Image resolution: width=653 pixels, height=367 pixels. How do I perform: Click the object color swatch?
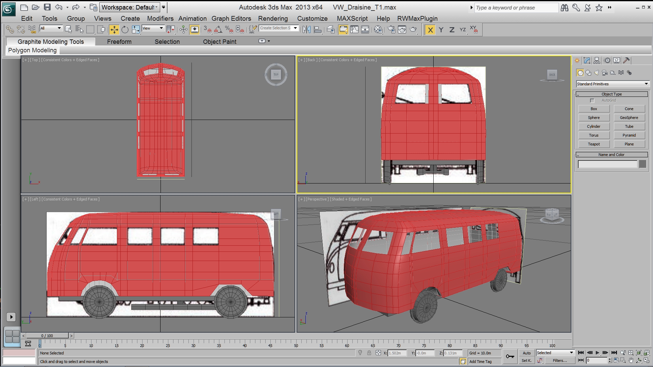coord(642,164)
